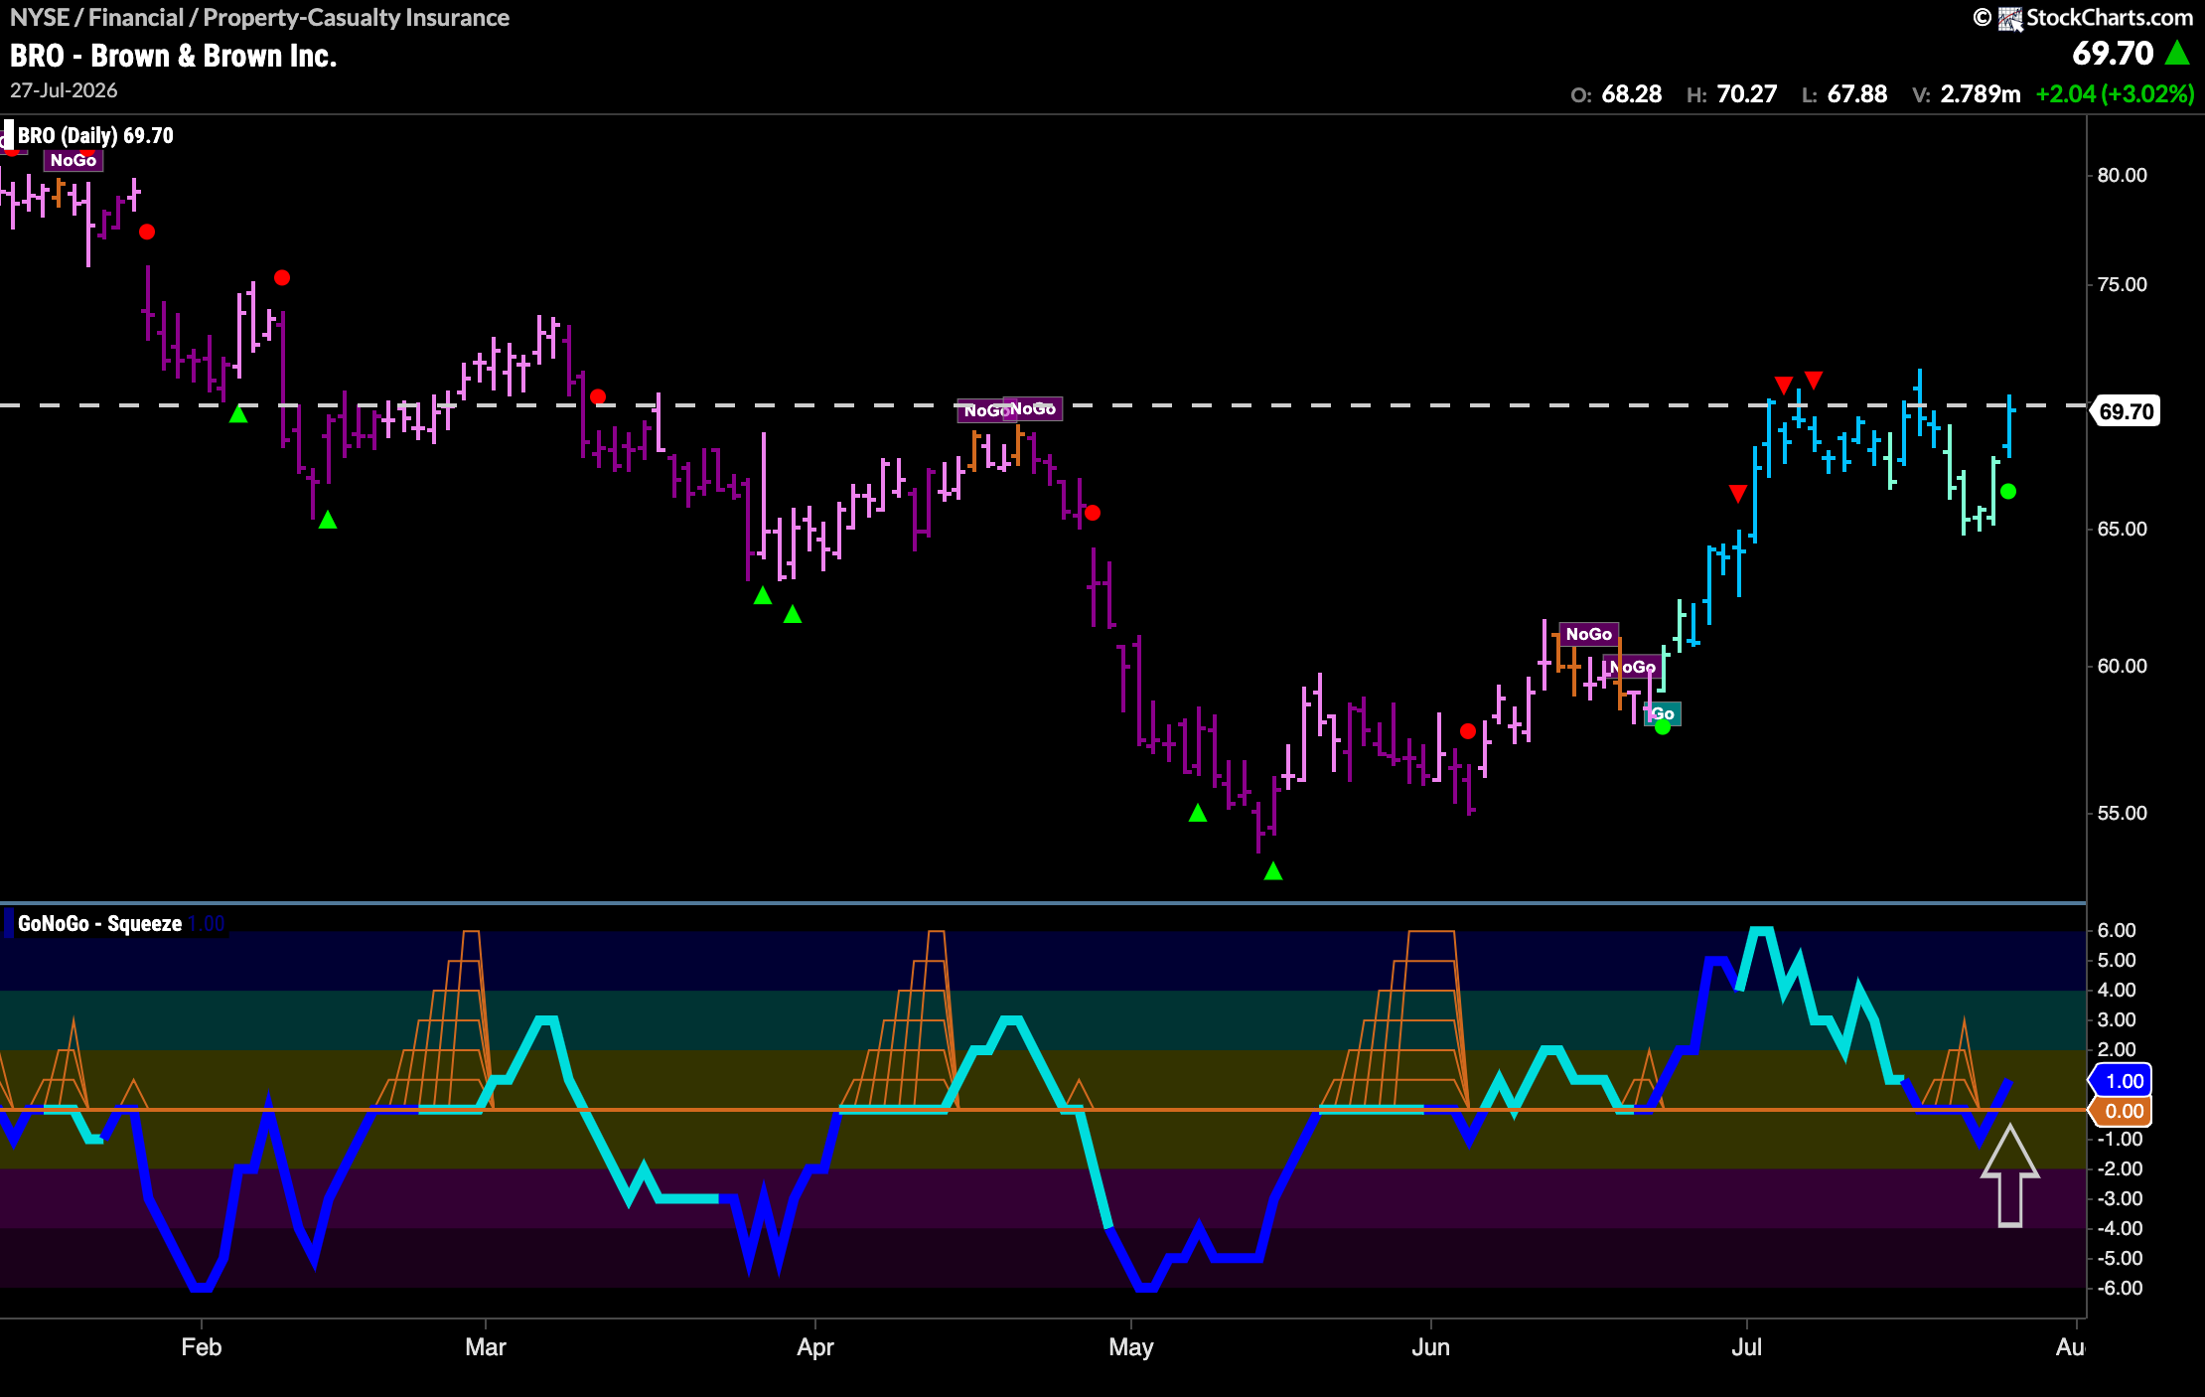Click the red dot marker below the late-January bars
The image size is (2205, 1397).
point(147,232)
